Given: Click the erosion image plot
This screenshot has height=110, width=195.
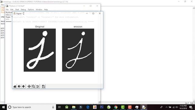Looking at the screenshot, I should point(78,50).
